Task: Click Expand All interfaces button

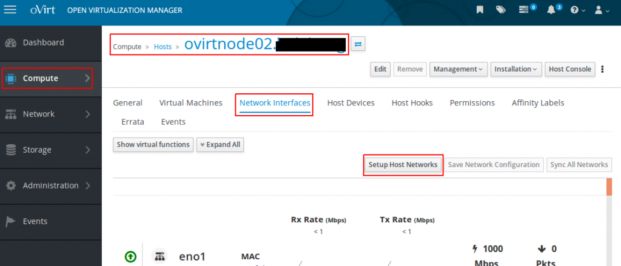Action: (x=220, y=145)
